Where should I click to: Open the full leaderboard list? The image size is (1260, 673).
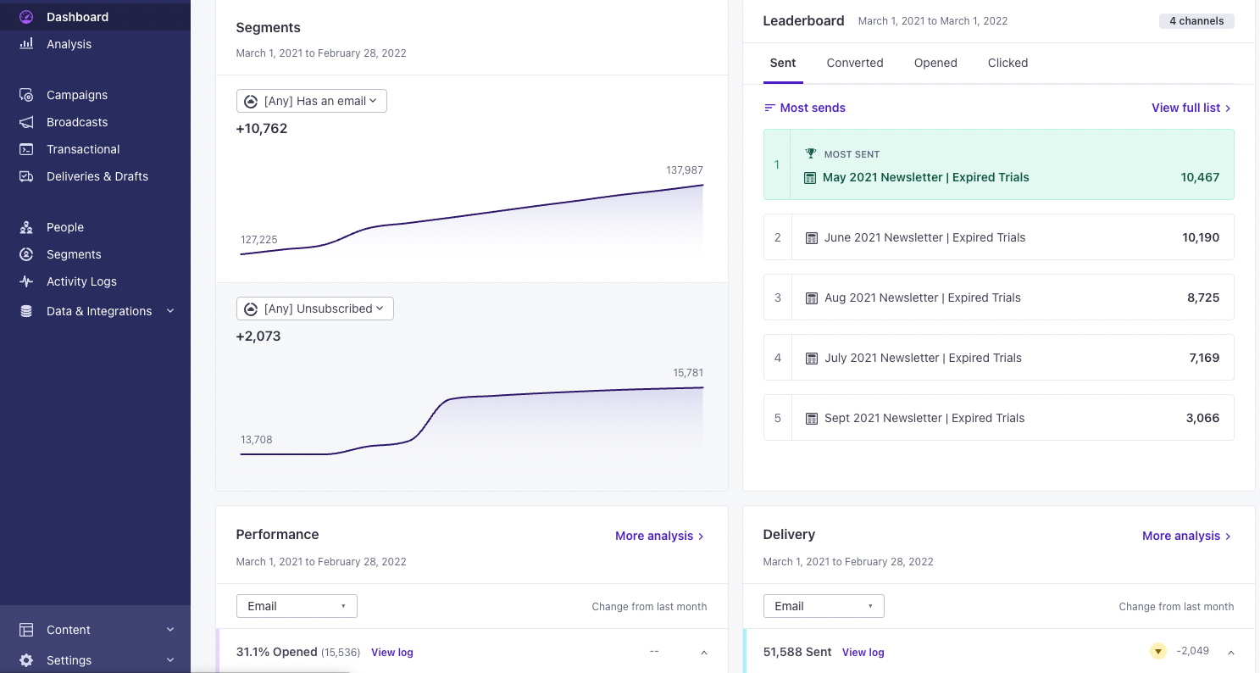1191,108
